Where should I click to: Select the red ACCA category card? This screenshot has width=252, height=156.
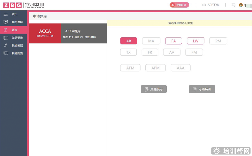point(45,33)
